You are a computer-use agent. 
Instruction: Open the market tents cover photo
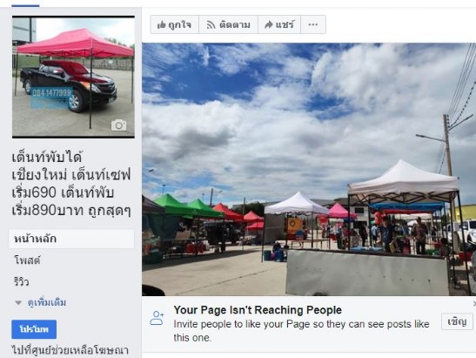point(309,169)
